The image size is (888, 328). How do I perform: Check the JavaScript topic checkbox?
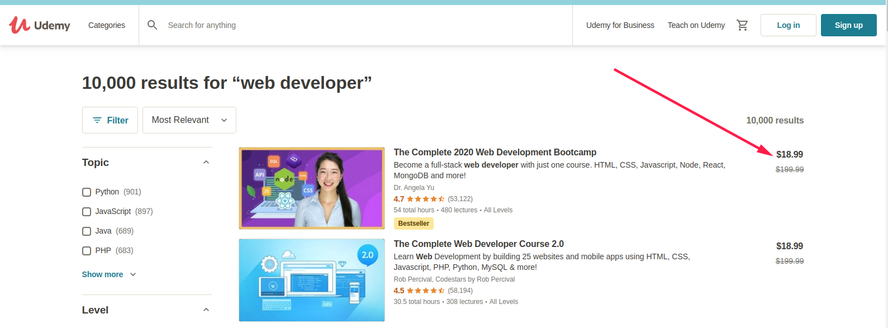(87, 212)
